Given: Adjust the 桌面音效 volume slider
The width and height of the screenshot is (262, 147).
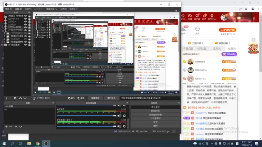Looking at the screenshot, I should tap(86, 116).
